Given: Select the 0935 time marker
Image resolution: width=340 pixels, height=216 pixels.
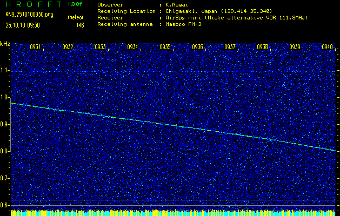Looking at the screenshot, I should point(165,47).
